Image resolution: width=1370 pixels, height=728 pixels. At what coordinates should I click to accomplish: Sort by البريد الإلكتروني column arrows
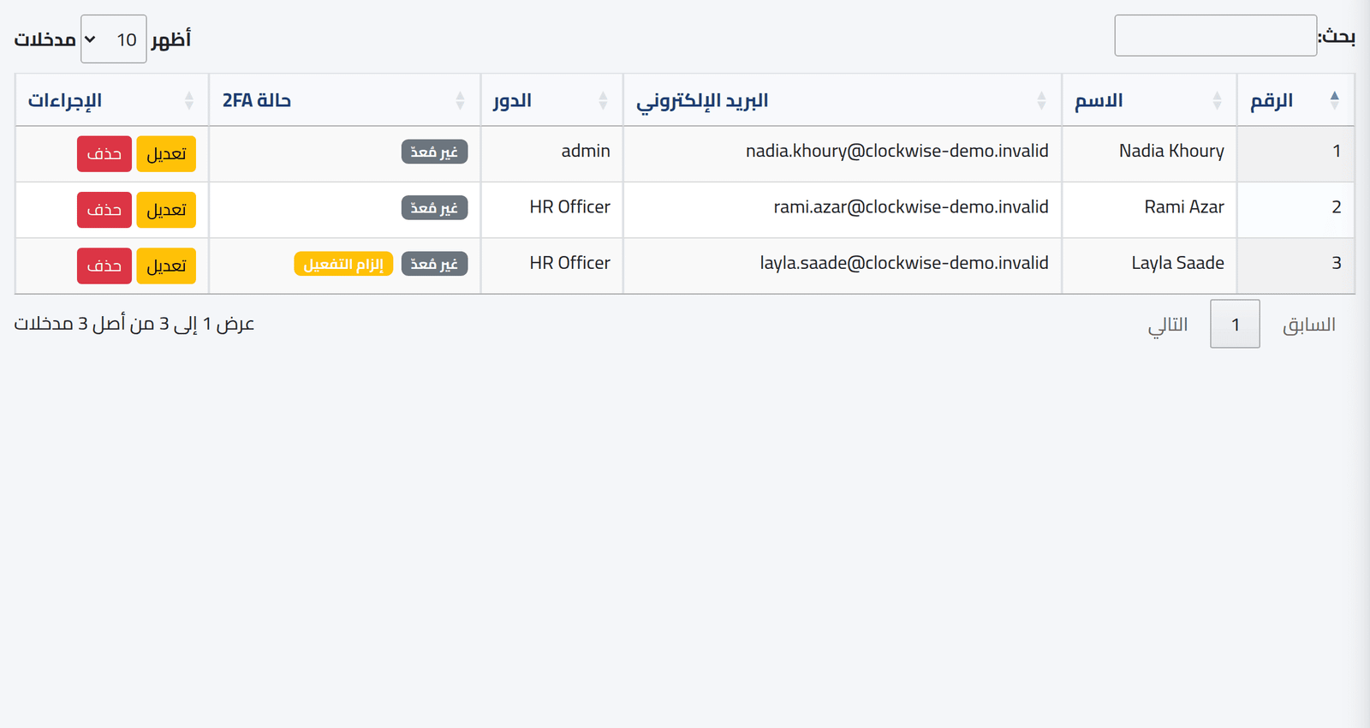coord(1041,100)
